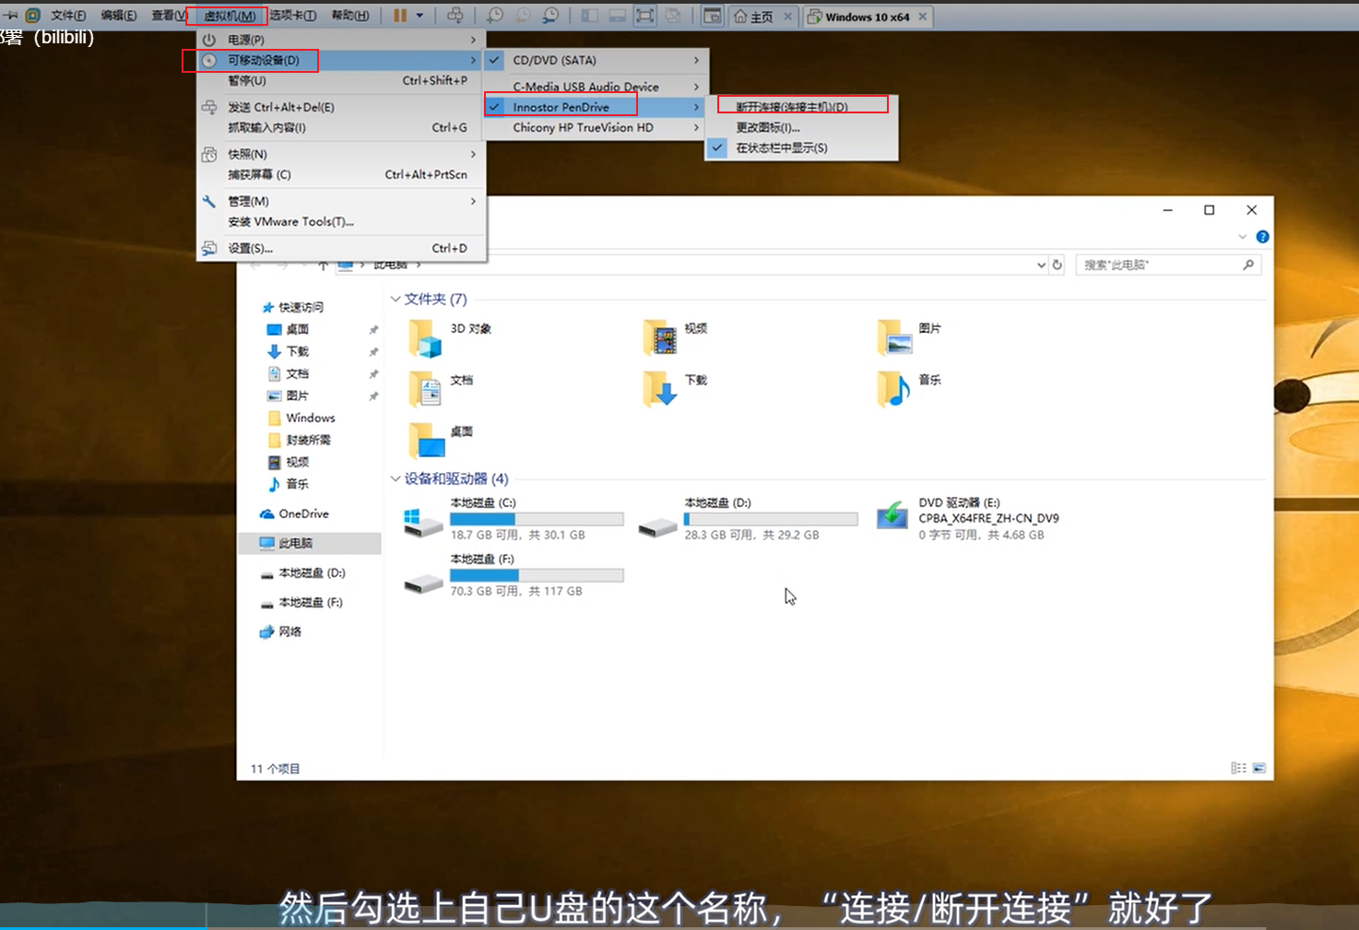1359x930 pixels.
Task: Open the 3D 对象 folder icon
Action: (425, 338)
